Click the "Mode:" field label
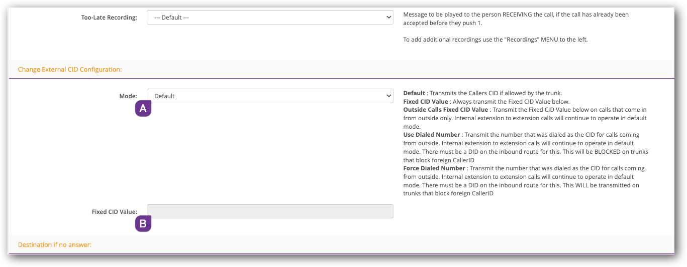 128,96
